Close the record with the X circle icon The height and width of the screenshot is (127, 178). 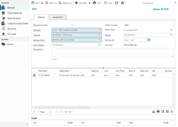123,3
